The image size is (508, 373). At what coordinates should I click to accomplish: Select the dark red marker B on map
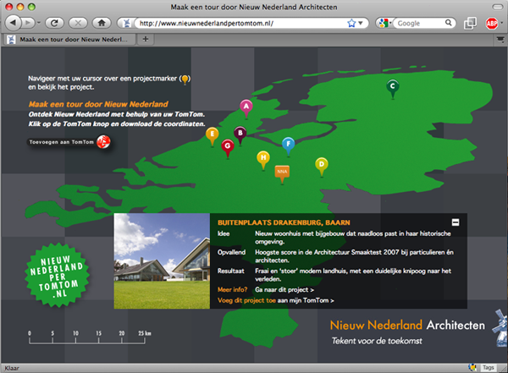(240, 133)
